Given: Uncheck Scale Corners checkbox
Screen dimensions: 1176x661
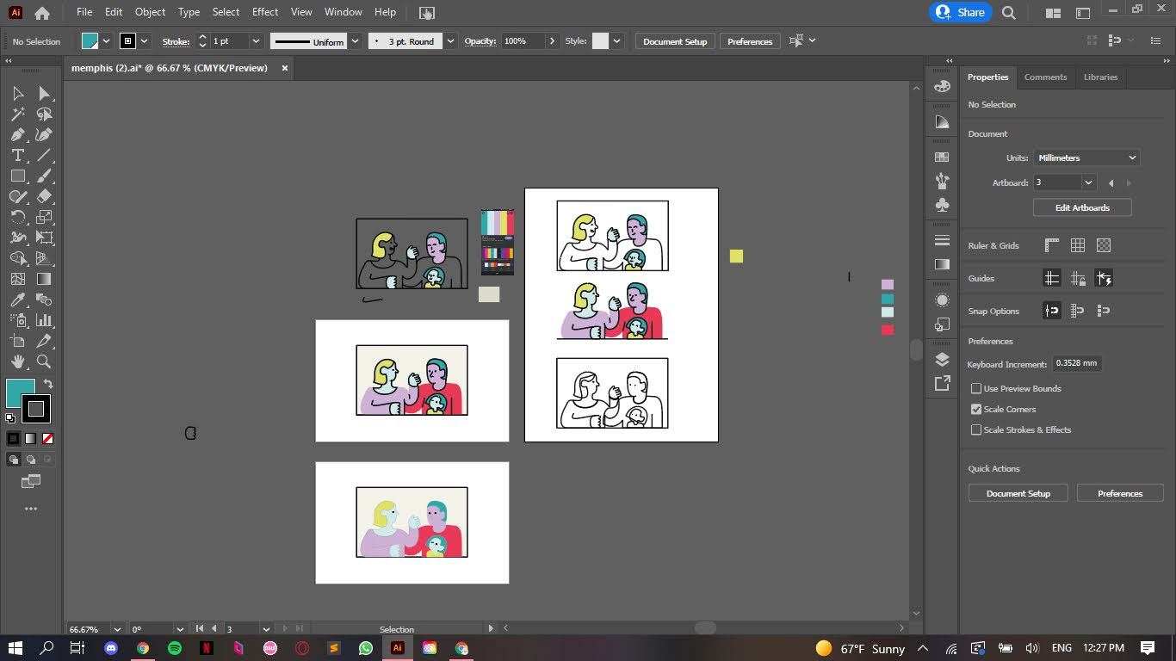Looking at the screenshot, I should click(976, 409).
